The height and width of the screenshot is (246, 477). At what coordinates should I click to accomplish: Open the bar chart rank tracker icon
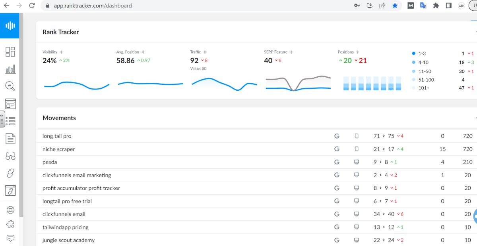pyautogui.click(x=10, y=69)
